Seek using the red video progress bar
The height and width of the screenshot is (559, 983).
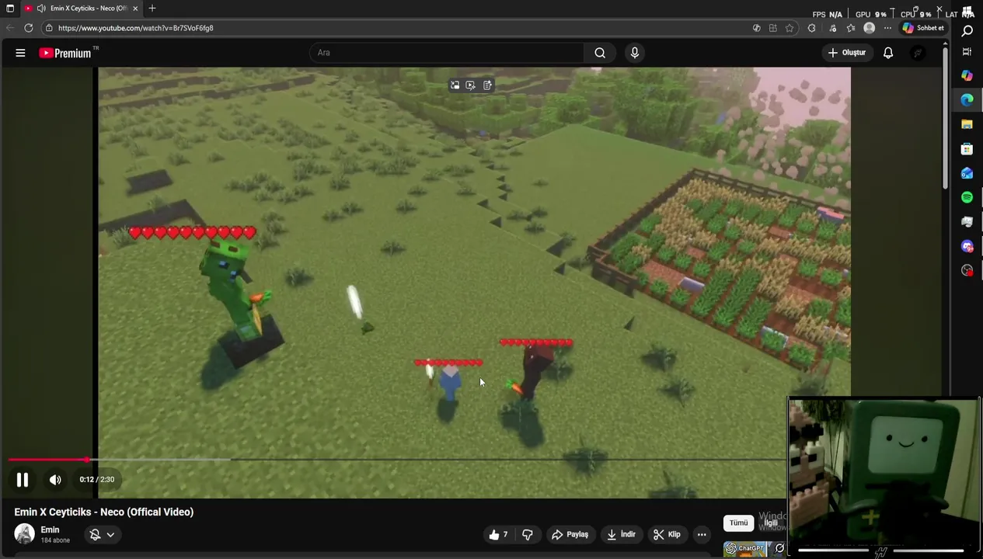396,460
